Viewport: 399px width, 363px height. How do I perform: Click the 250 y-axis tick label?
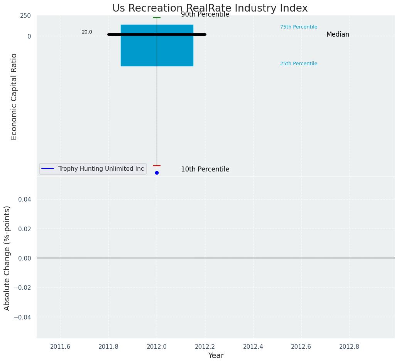(x=25, y=16)
